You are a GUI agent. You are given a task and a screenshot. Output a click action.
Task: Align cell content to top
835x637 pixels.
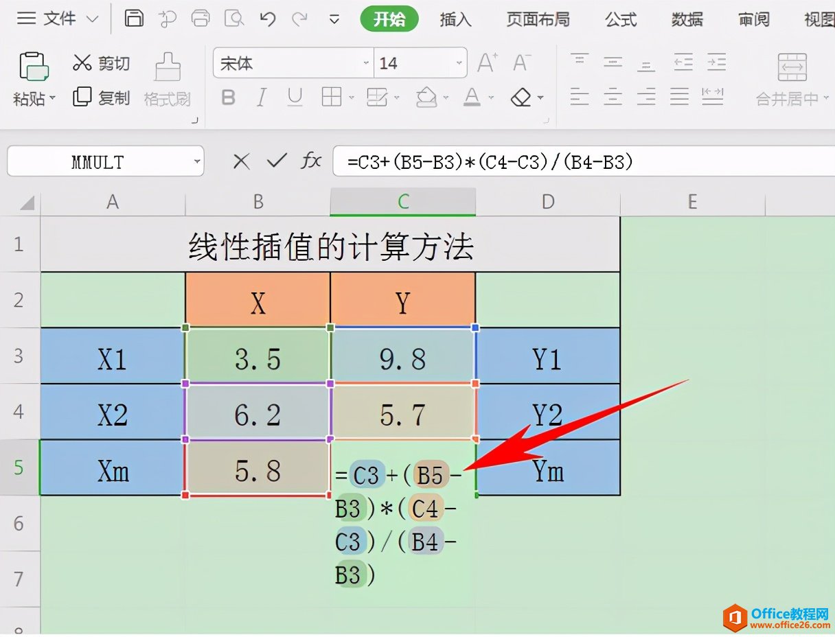coord(580,61)
